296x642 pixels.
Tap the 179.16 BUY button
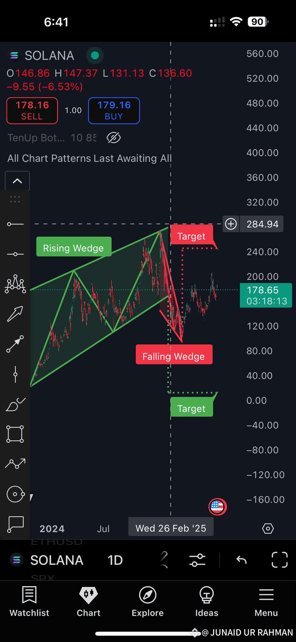tap(114, 111)
